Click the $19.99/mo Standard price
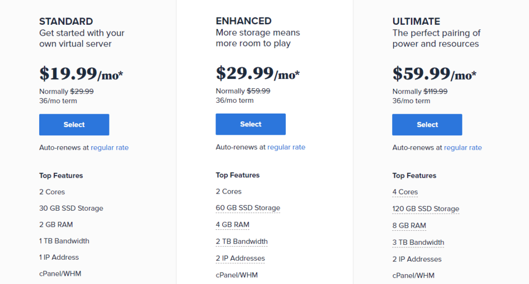The width and height of the screenshot is (529, 284). 81,74
